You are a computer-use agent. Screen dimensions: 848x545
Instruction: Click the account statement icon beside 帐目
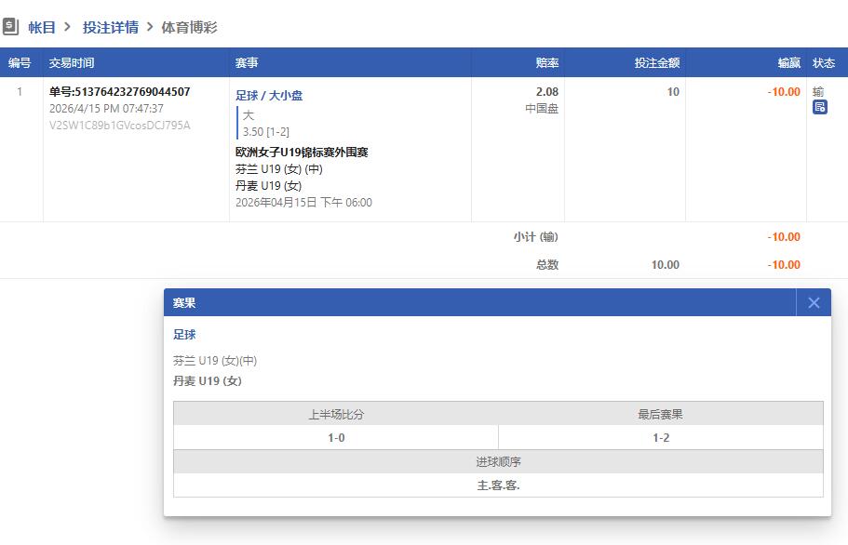coord(10,26)
